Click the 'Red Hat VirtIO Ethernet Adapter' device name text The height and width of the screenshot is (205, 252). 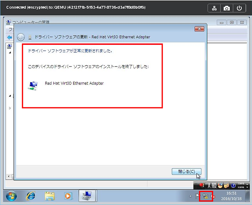point(74,83)
